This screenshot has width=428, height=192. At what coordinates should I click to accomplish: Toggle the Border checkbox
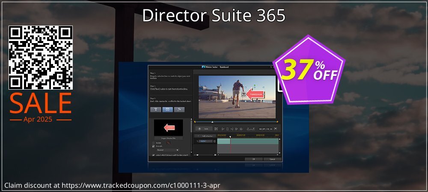tap(153, 143)
